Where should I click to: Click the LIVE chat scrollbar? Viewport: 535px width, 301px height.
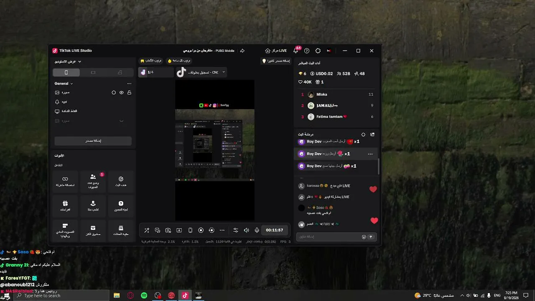tap(379, 166)
